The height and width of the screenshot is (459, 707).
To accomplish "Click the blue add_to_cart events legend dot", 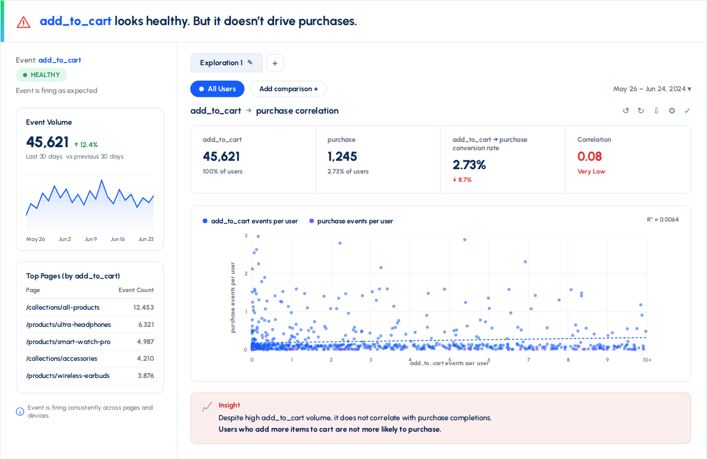I will tap(205, 221).
